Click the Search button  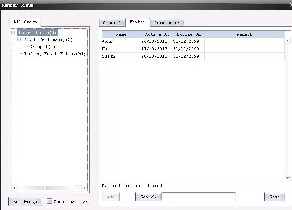(x=148, y=197)
